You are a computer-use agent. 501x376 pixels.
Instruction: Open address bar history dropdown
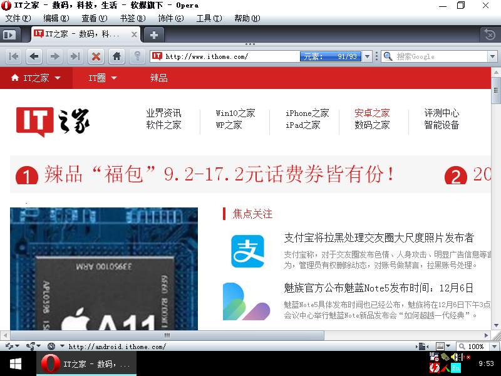pyautogui.click(x=368, y=56)
